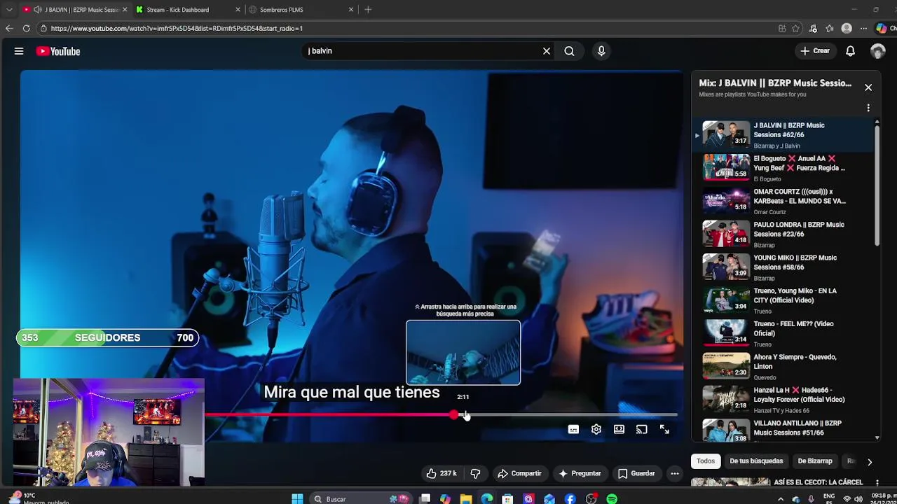Clear the 'j balvin' search text

(547, 51)
